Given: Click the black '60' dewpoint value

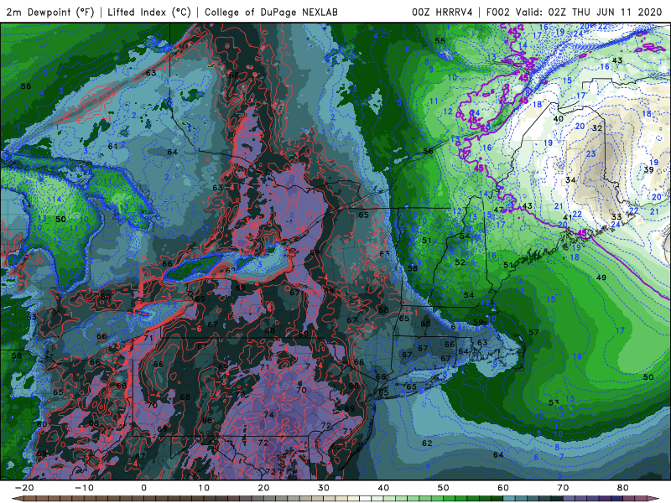Looking at the screenshot, I should pyautogui.click(x=41, y=424).
